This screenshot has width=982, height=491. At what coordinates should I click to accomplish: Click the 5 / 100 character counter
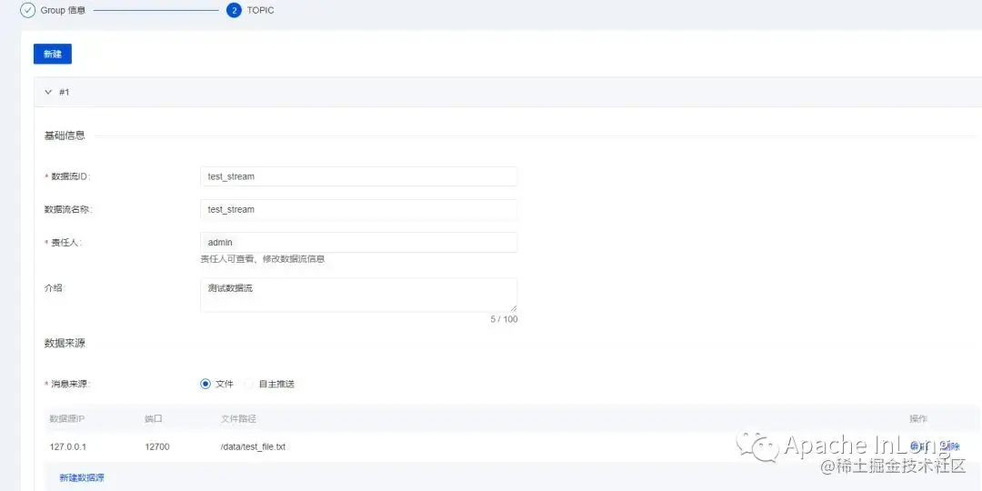504,319
